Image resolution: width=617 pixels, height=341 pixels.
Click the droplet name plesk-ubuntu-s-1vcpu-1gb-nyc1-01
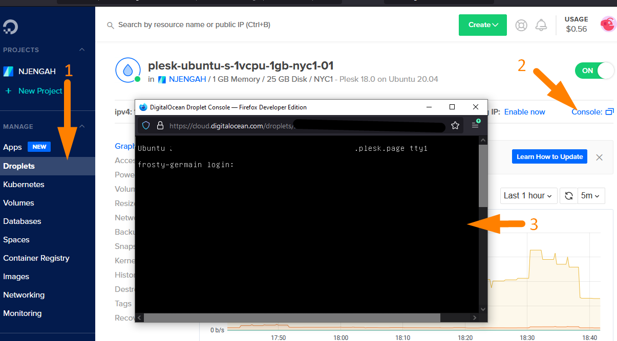[241, 65]
